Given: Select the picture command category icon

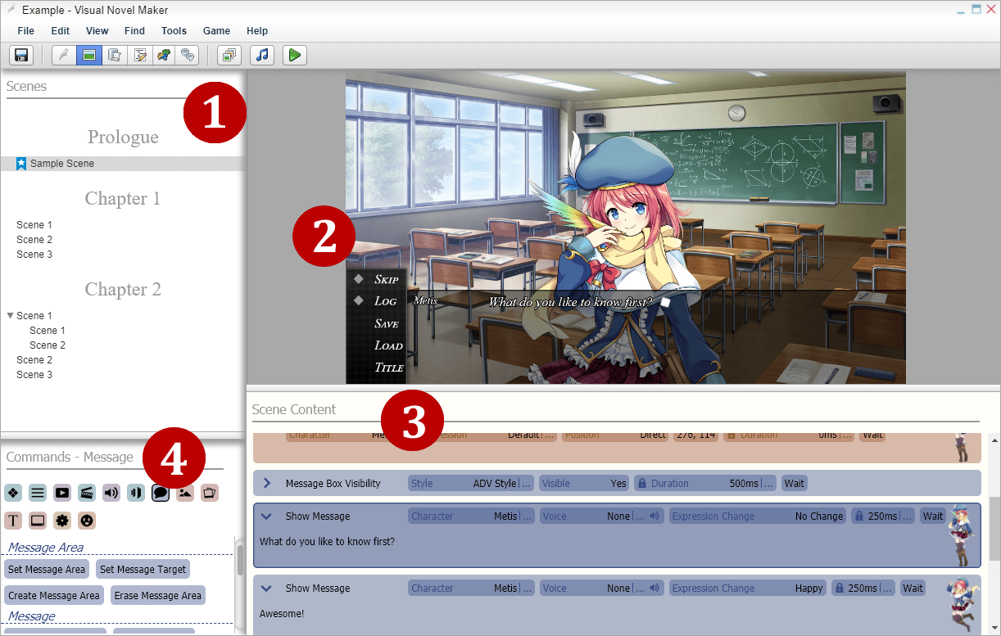Looking at the screenshot, I should (185, 493).
